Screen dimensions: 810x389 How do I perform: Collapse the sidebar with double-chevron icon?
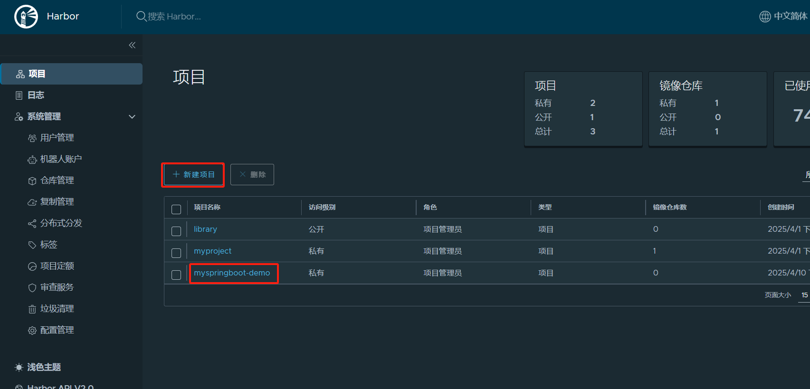click(x=132, y=45)
